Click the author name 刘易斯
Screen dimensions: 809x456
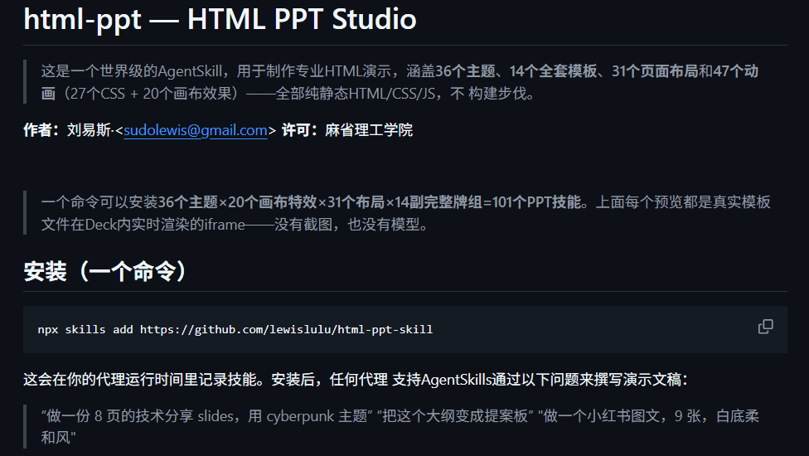89,130
